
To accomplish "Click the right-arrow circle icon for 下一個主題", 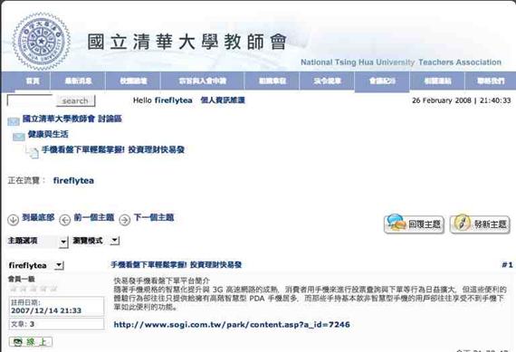I will pyautogui.click(x=125, y=220).
